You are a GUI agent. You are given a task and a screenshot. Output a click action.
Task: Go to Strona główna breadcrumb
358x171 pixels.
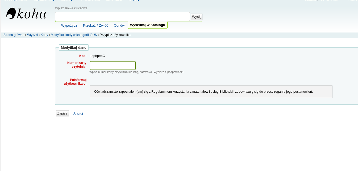(x=14, y=35)
